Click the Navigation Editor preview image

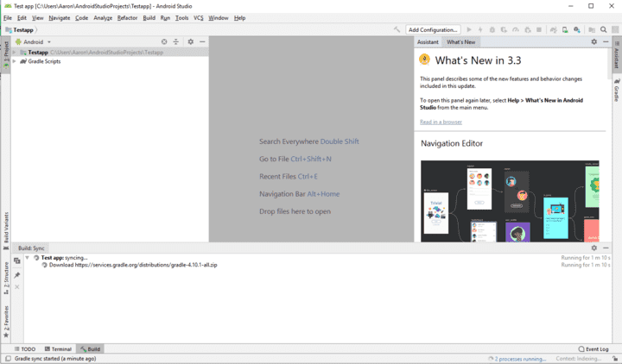click(x=498, y=200)
